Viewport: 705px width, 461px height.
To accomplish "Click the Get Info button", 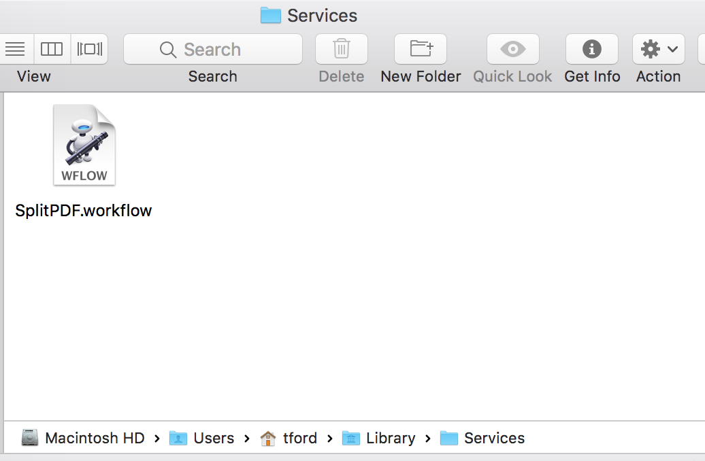I will click(592, 49).
